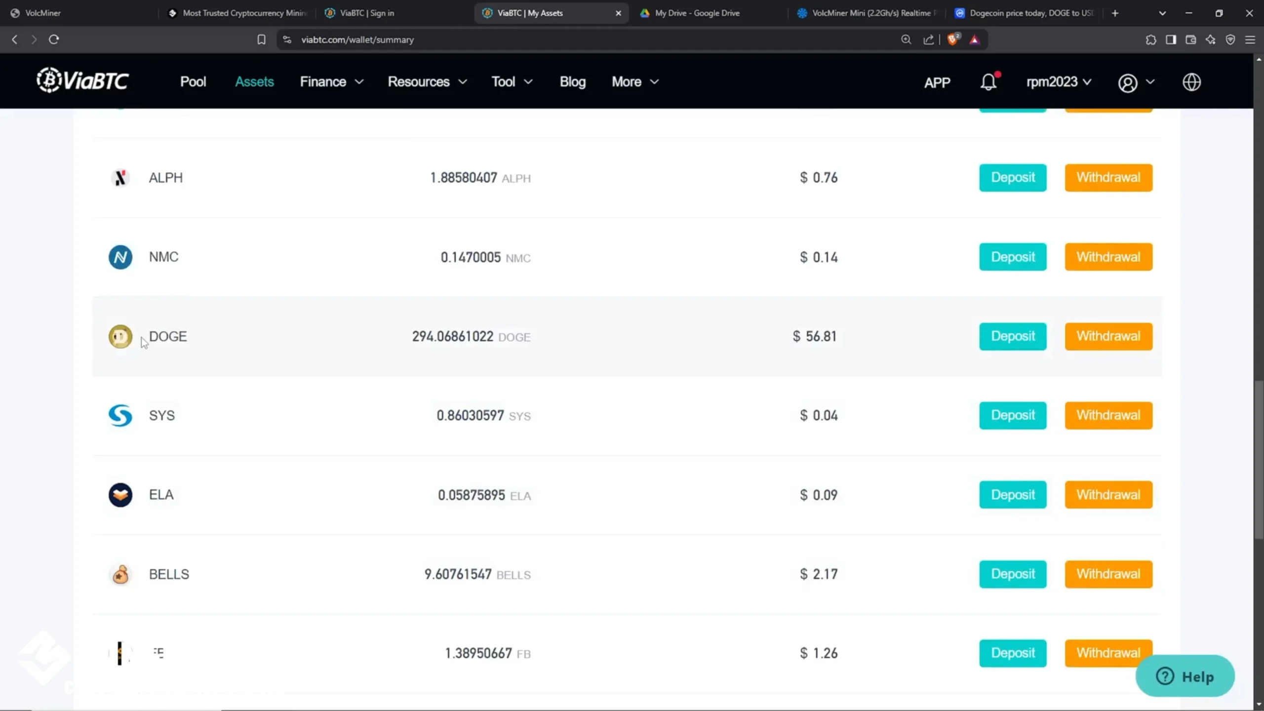This screenshot has height=711, width=1264.
Task: Switch to the VolcMiner tab
Action: [79, 13]
